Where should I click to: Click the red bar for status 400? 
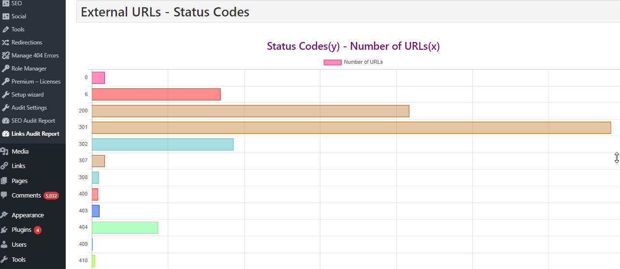click(95, 194)
